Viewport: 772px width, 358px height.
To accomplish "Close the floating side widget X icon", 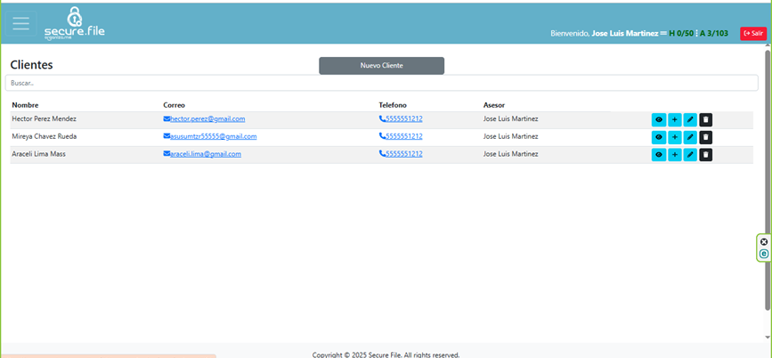I will 764,241.
